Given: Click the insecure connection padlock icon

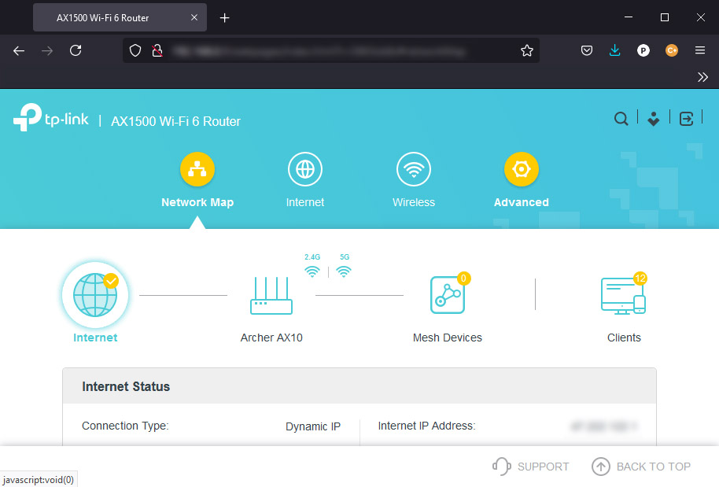Looking at the screenshot, I should pos(157,50).
